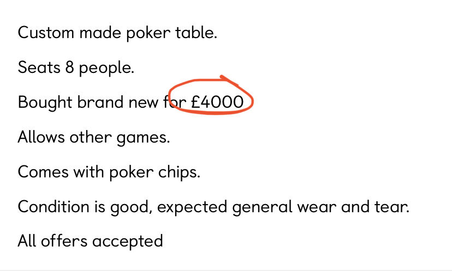Click the number "8" in the seats line
The width and height of the screenshot is (452, 271).
click(x=69, y=67)
